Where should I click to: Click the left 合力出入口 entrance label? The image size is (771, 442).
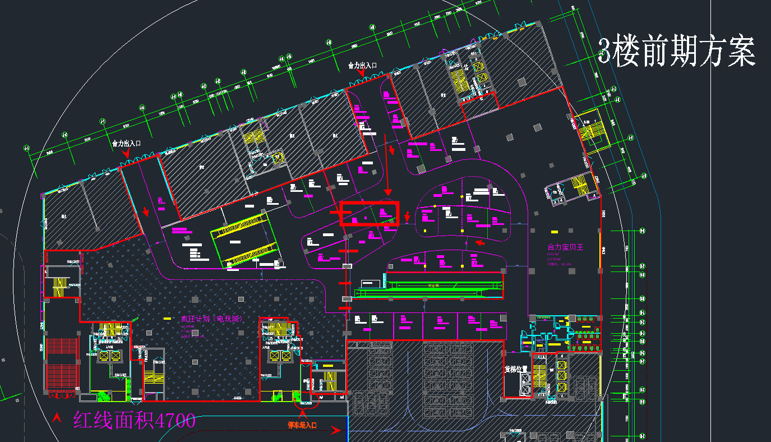[127, 144]
